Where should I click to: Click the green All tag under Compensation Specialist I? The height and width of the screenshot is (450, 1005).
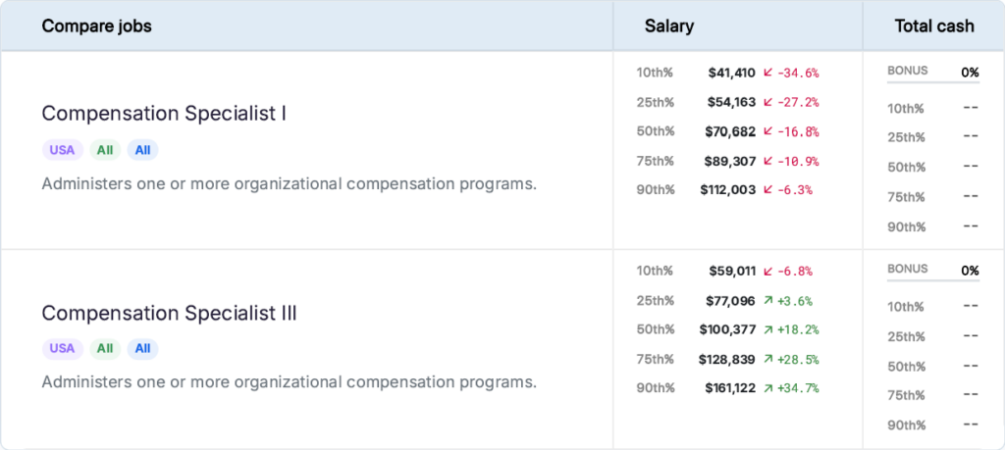point(105,150)
